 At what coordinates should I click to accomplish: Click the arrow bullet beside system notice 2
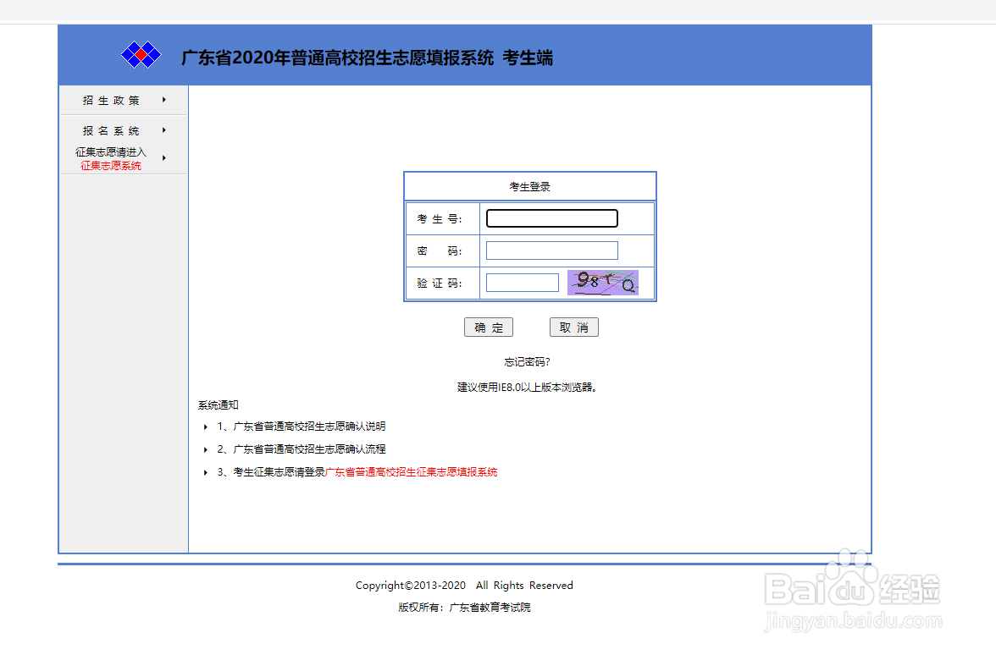206,449
